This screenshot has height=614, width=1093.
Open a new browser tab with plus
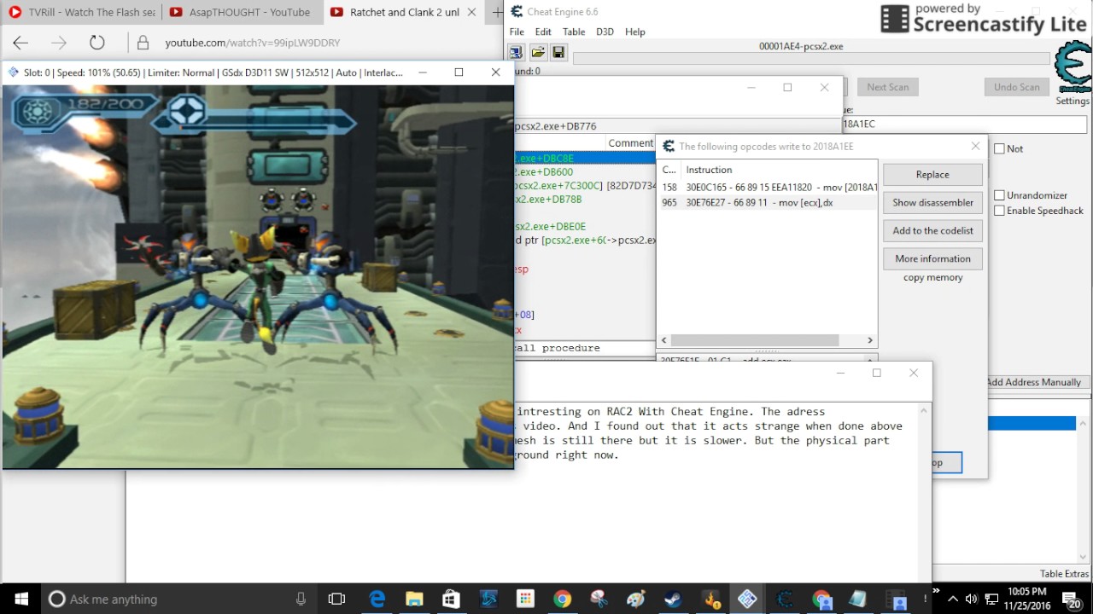[x=496, y=12]
